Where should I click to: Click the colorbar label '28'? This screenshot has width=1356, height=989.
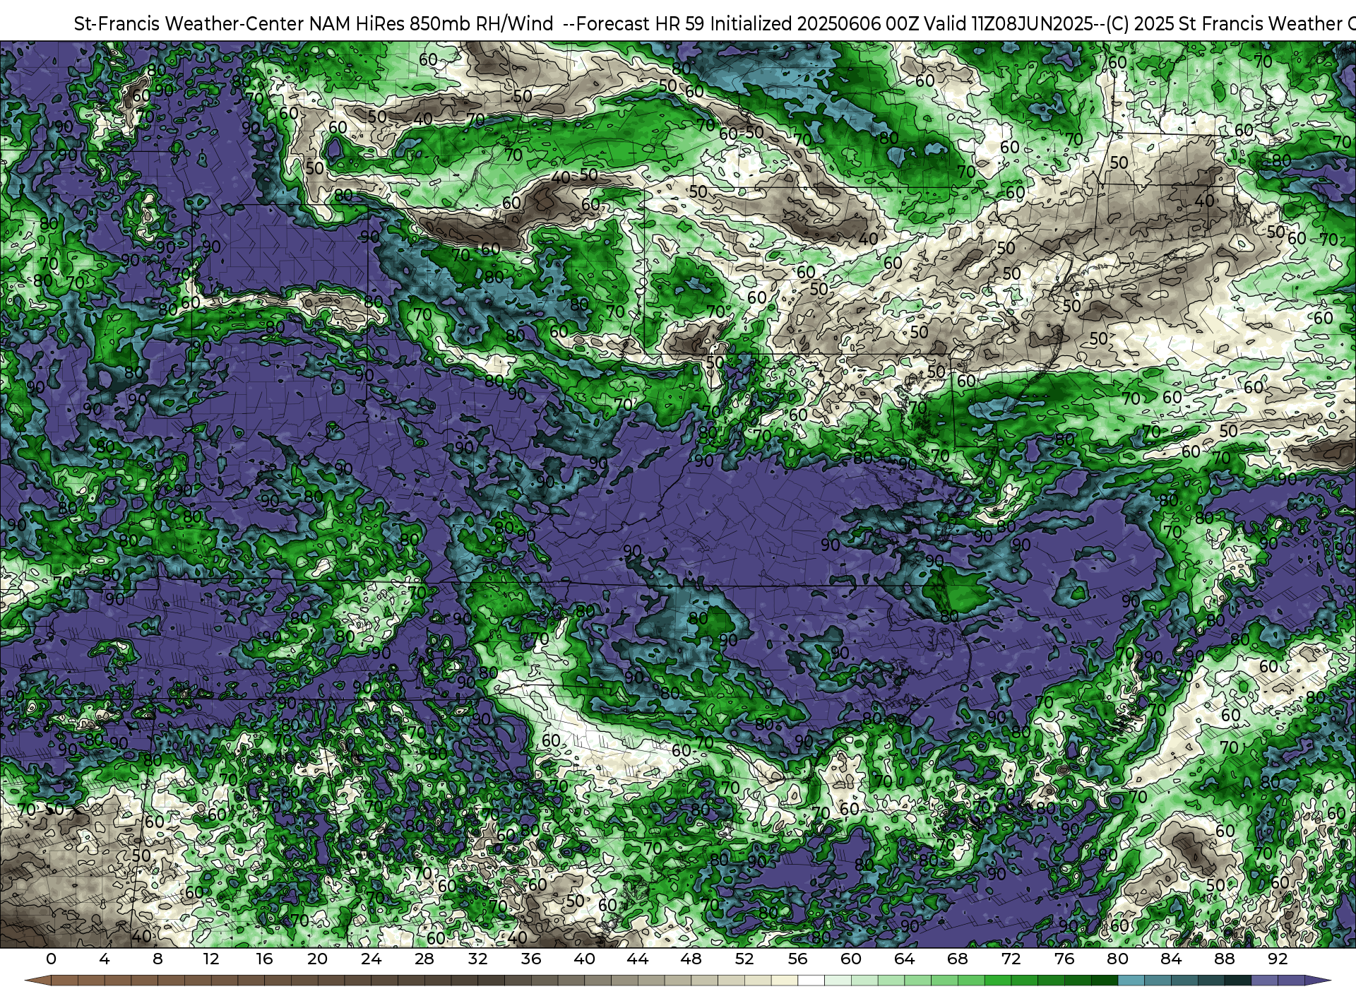tap(424, 959)
